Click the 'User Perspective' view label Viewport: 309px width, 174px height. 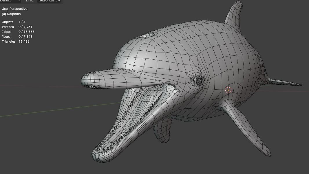(x=14, y=9)
